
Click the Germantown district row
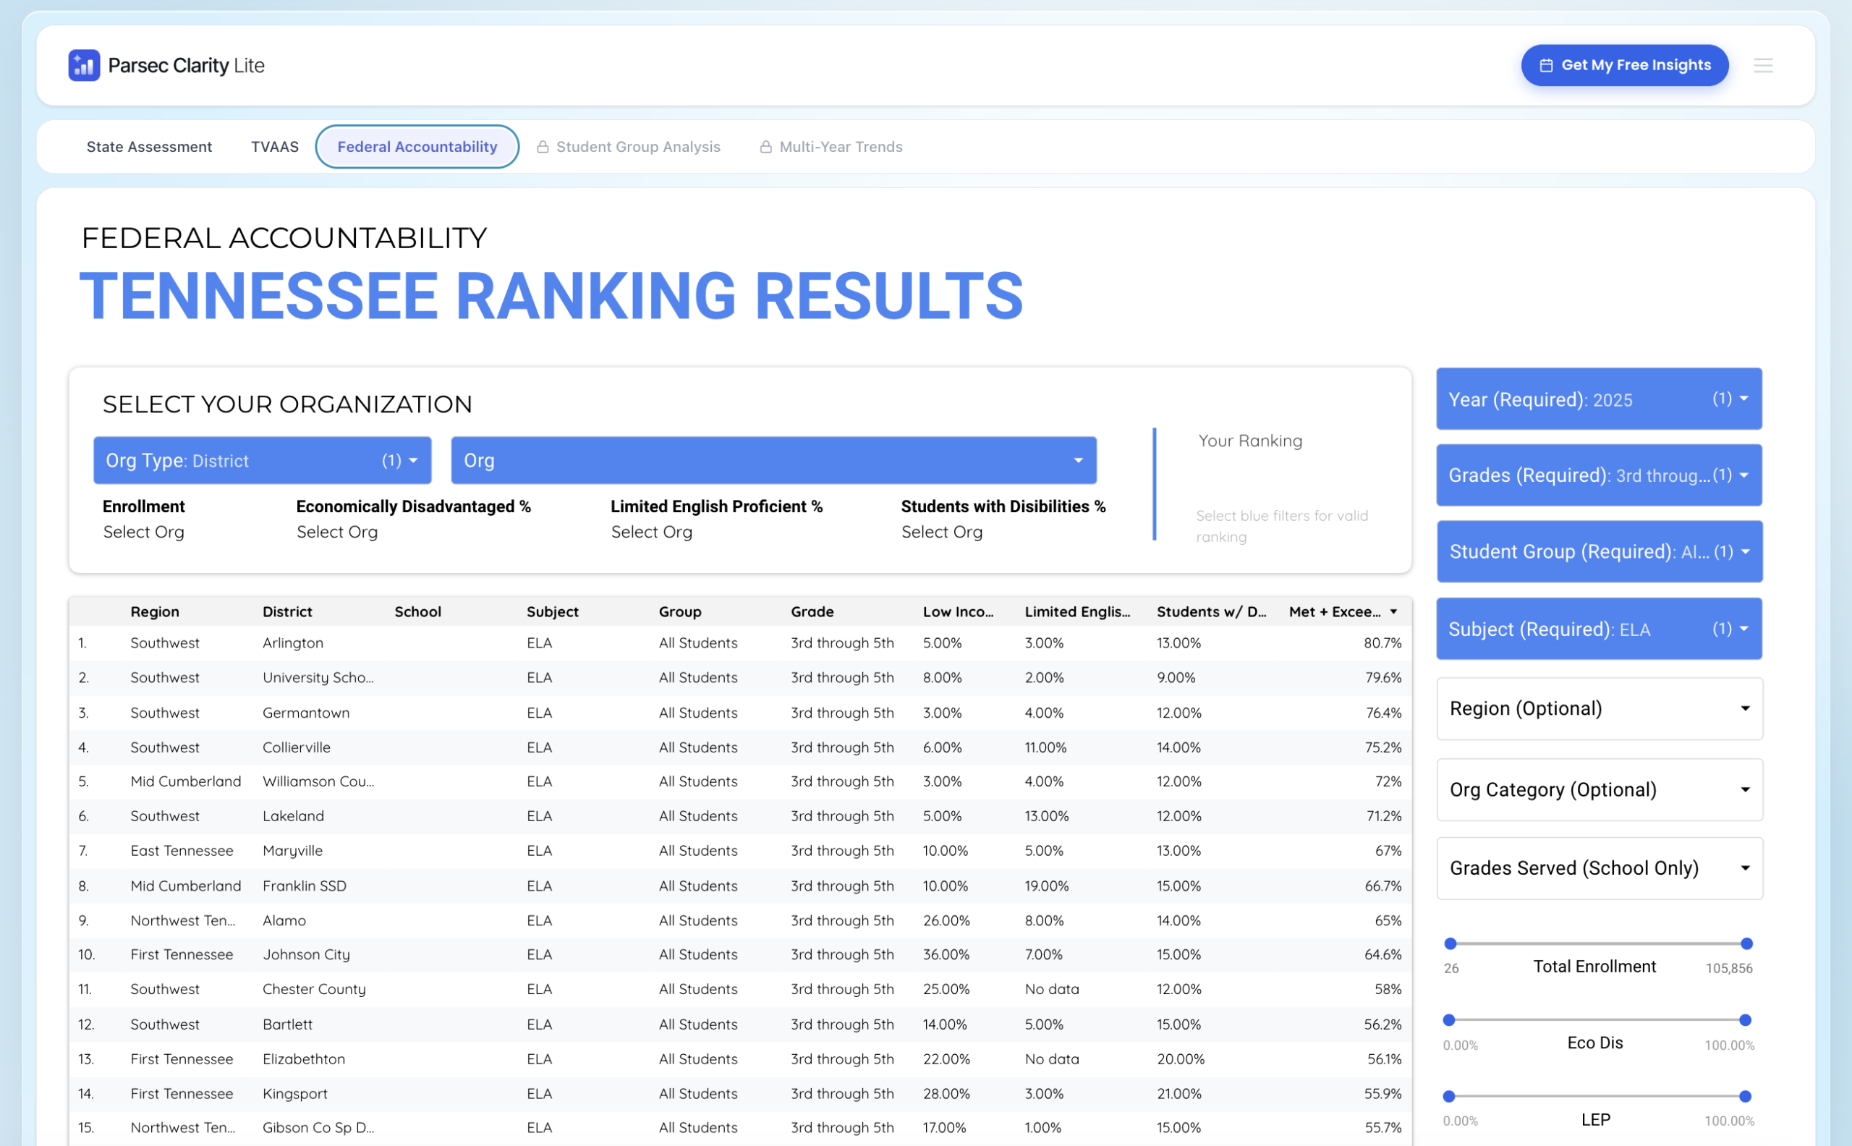coord(739,713)
